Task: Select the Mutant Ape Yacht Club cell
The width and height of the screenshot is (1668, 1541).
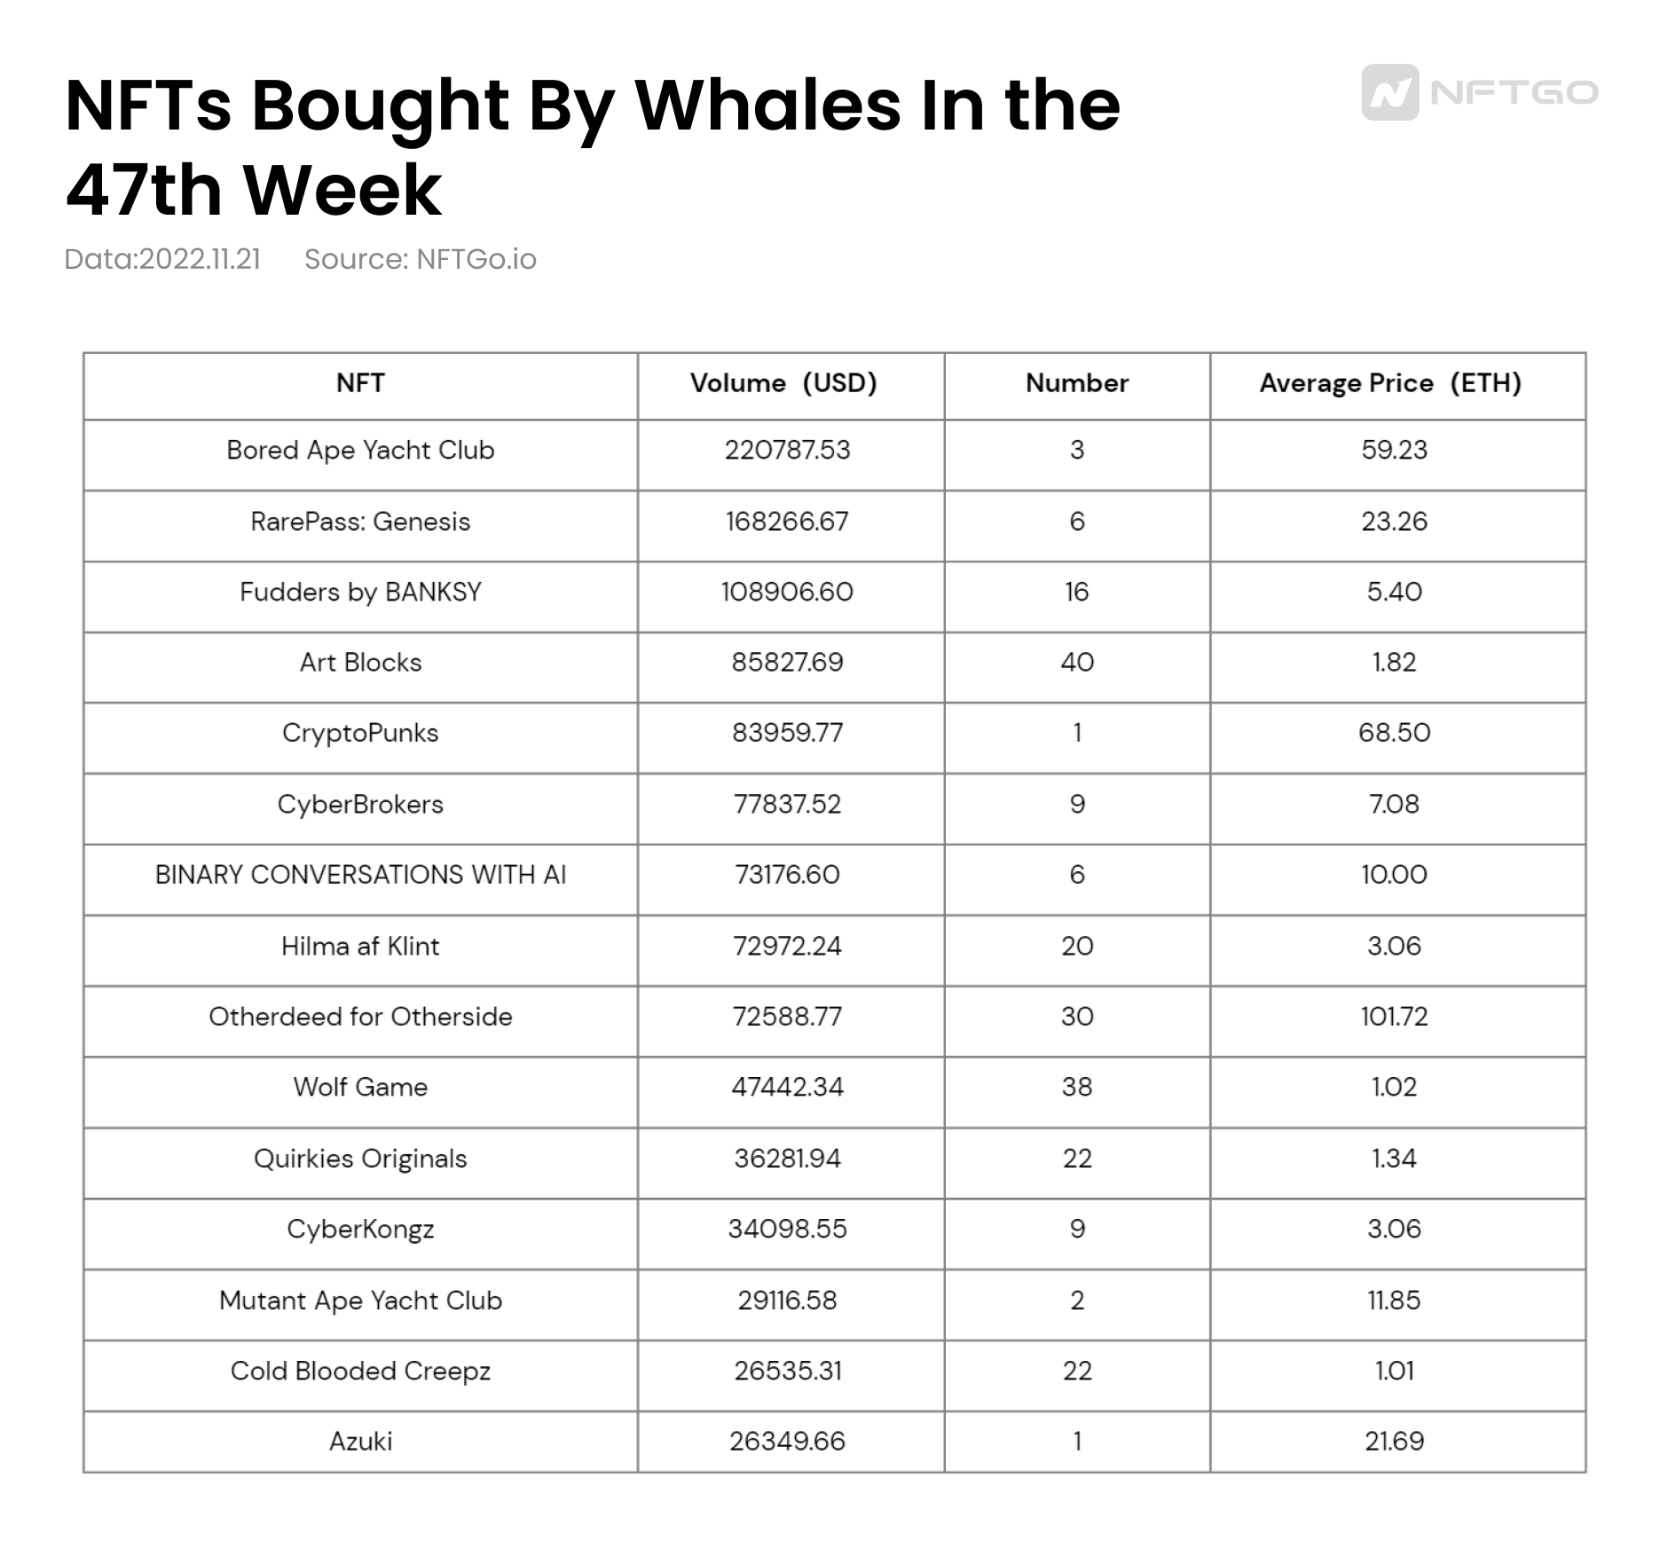Action: pos(360,1301)
